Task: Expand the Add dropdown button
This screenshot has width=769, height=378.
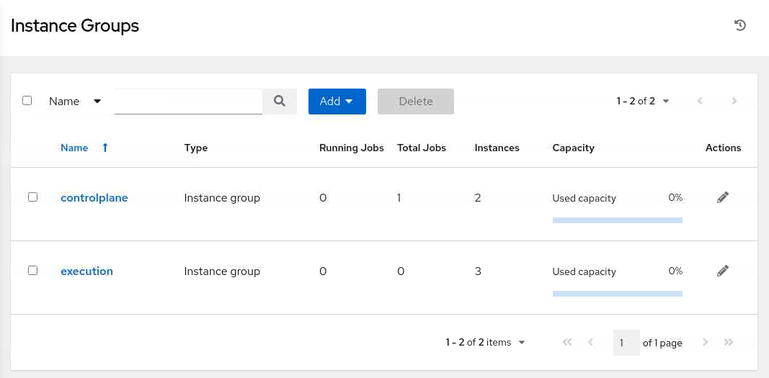Action: click(x=337, y=102)
